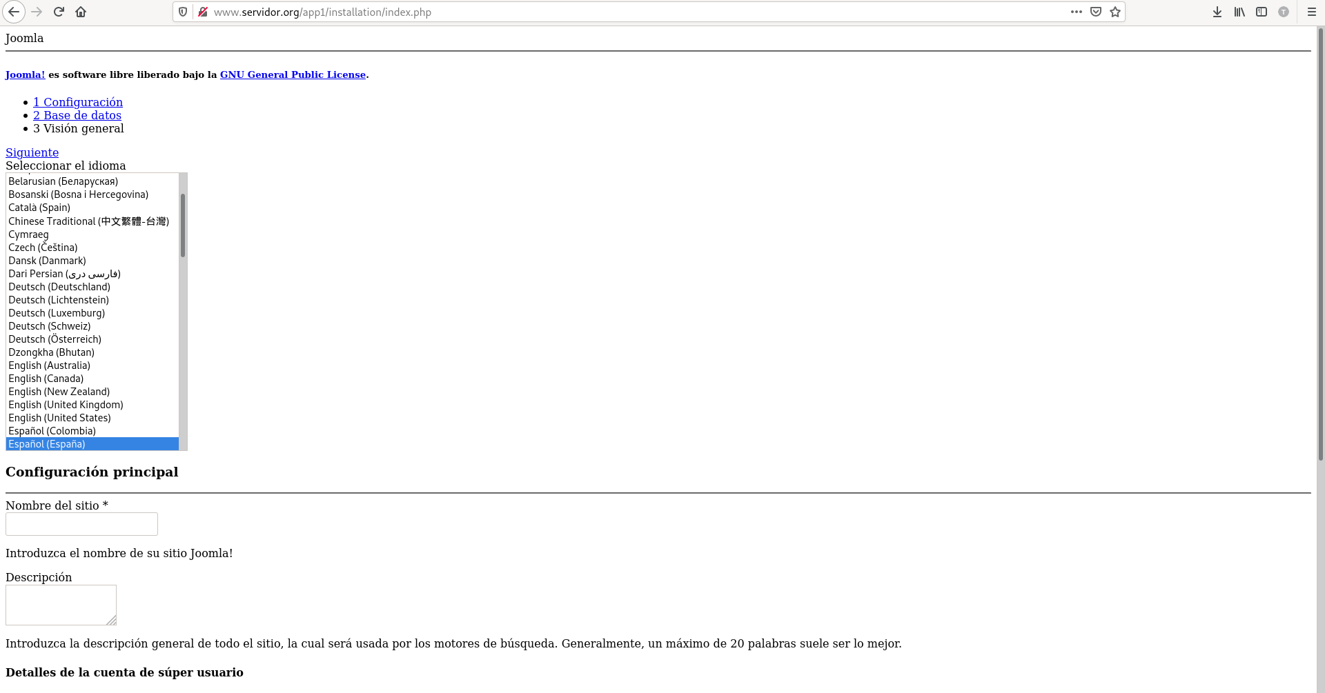Go to step 2 Base de datos
Viewport: 1325px width, 693px height.
click(77, 115)
